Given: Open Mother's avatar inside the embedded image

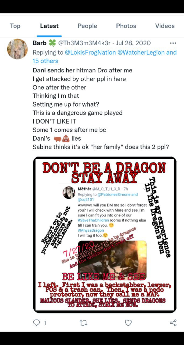Looking at the screenshot, I should [x=69, y=192].
